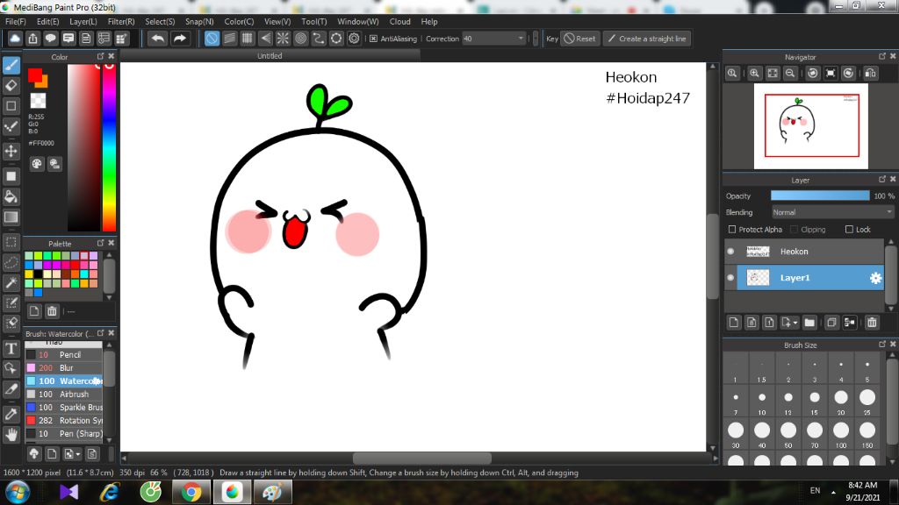899x505 pixels.
Task: Open the Layer menu
Action: [83, 22]
